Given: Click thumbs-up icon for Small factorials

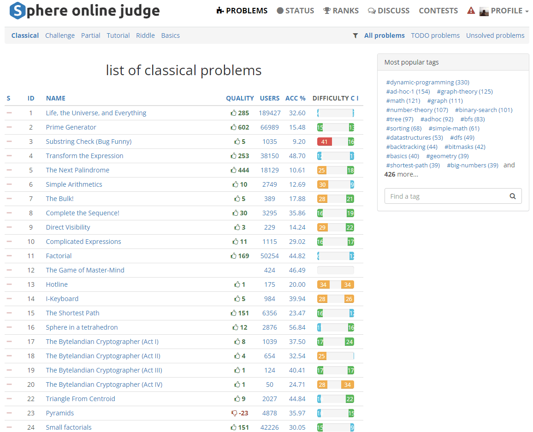Looking at the screenshot, I should 233,427.
